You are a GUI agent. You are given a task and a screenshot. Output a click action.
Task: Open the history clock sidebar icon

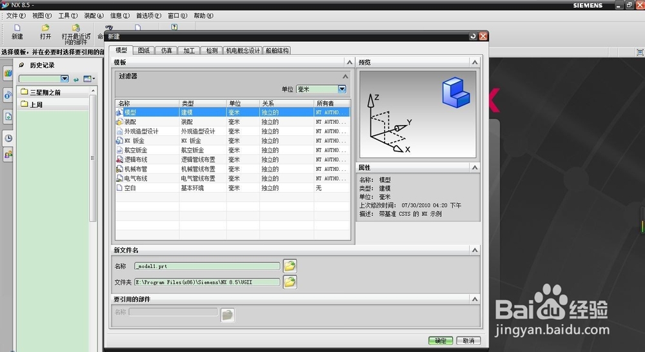8,138
